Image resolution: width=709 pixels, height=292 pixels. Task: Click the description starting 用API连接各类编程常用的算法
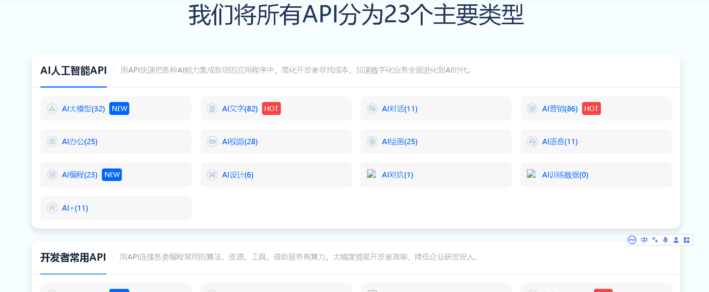pyautogui.click(x=300, y=257)
